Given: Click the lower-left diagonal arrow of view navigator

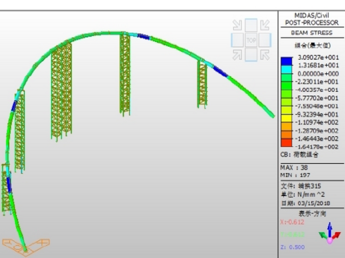Looking at the screenshot, I should click(237, 55).
